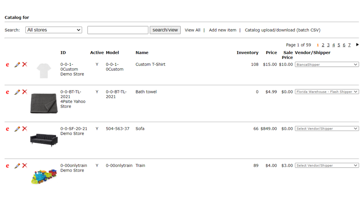Open the Add new item link
The height and width of the screenshot is (204, 363).
[x=223, y=30]
